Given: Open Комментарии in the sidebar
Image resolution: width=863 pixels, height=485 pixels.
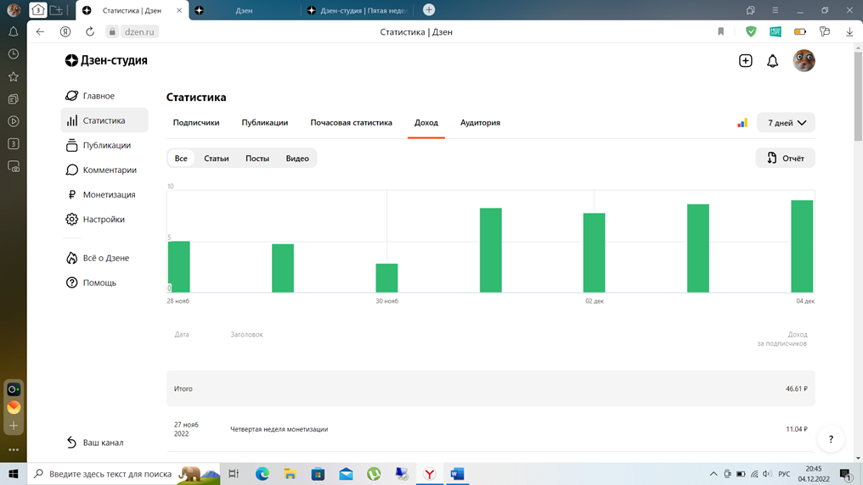Looking at the screenshot, I should click(101, 170).
